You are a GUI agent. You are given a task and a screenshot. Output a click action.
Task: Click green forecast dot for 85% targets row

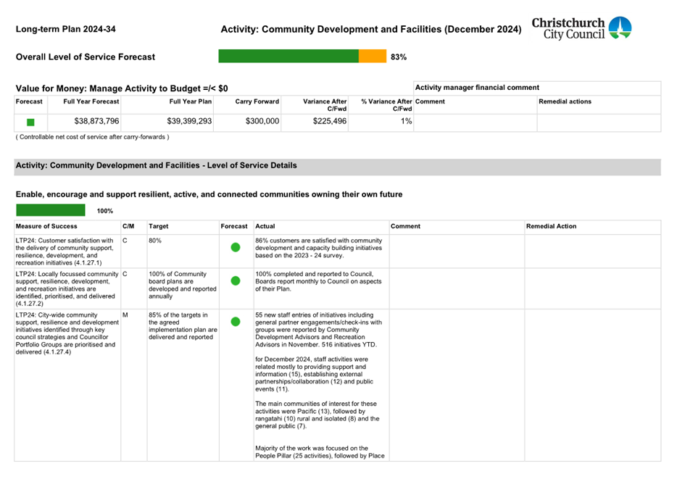click(235, 321)
